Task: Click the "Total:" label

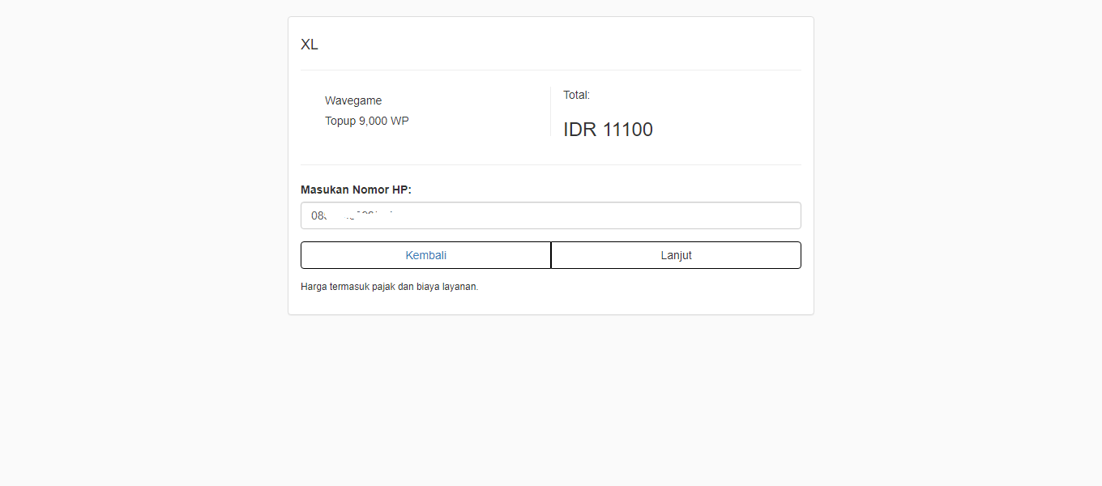Action: coord(576,95)
